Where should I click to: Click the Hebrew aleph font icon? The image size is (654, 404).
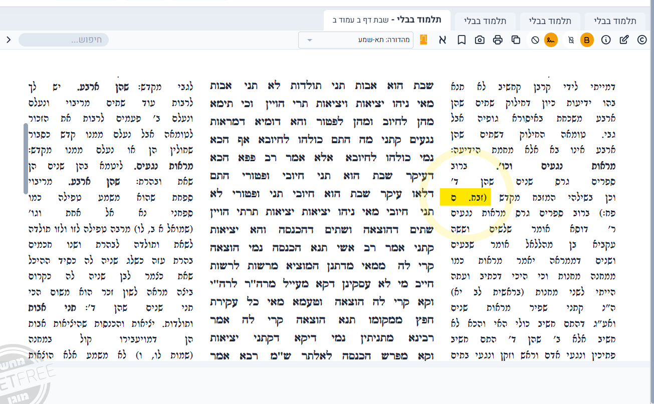[443, 40]
